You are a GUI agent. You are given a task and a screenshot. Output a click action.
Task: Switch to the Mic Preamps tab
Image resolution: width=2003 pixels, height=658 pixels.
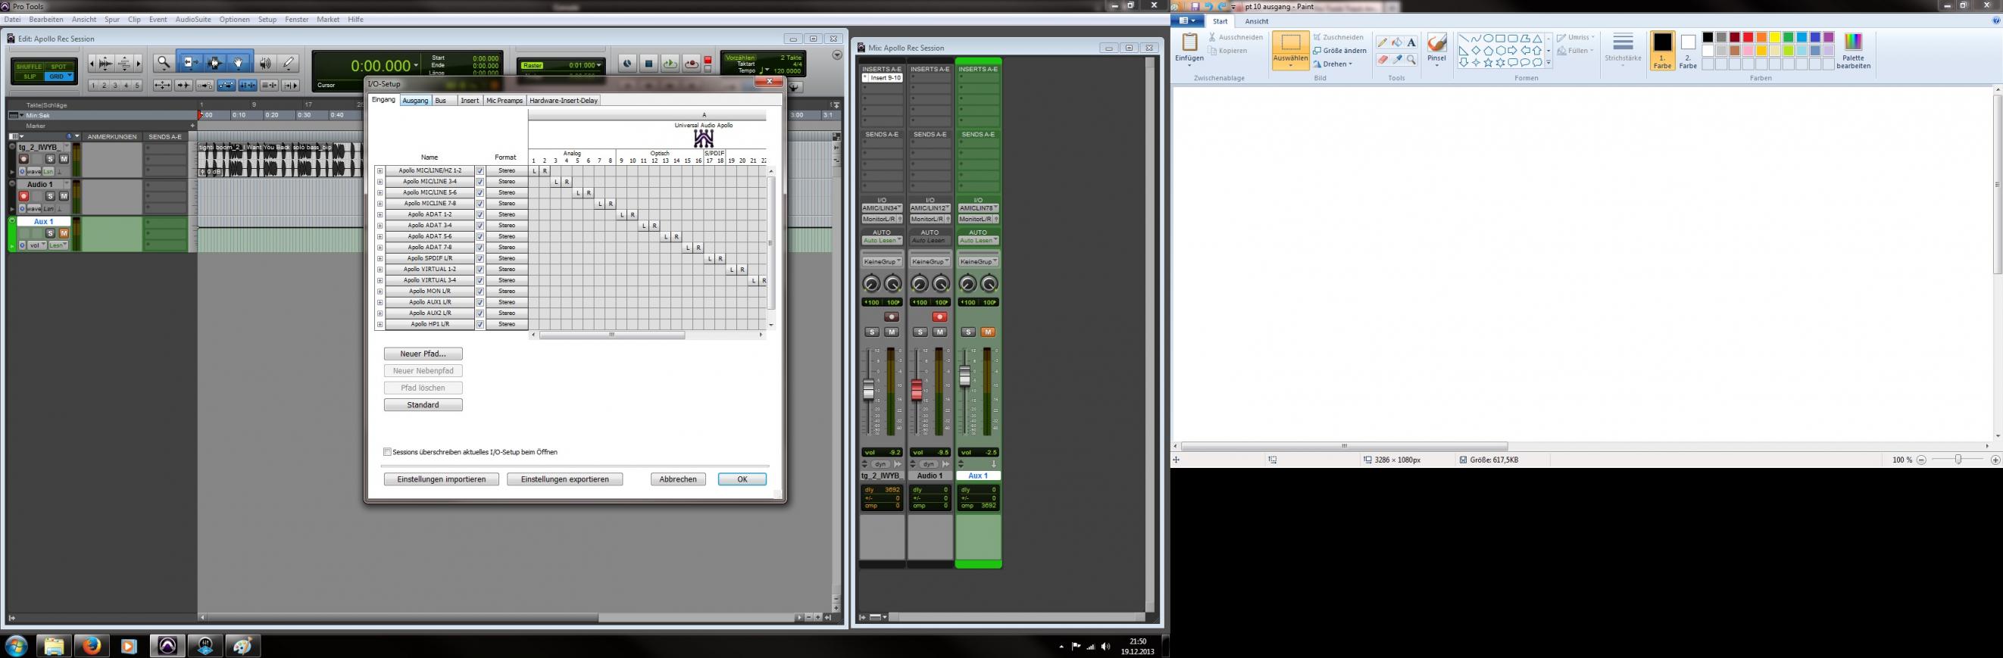505,101
